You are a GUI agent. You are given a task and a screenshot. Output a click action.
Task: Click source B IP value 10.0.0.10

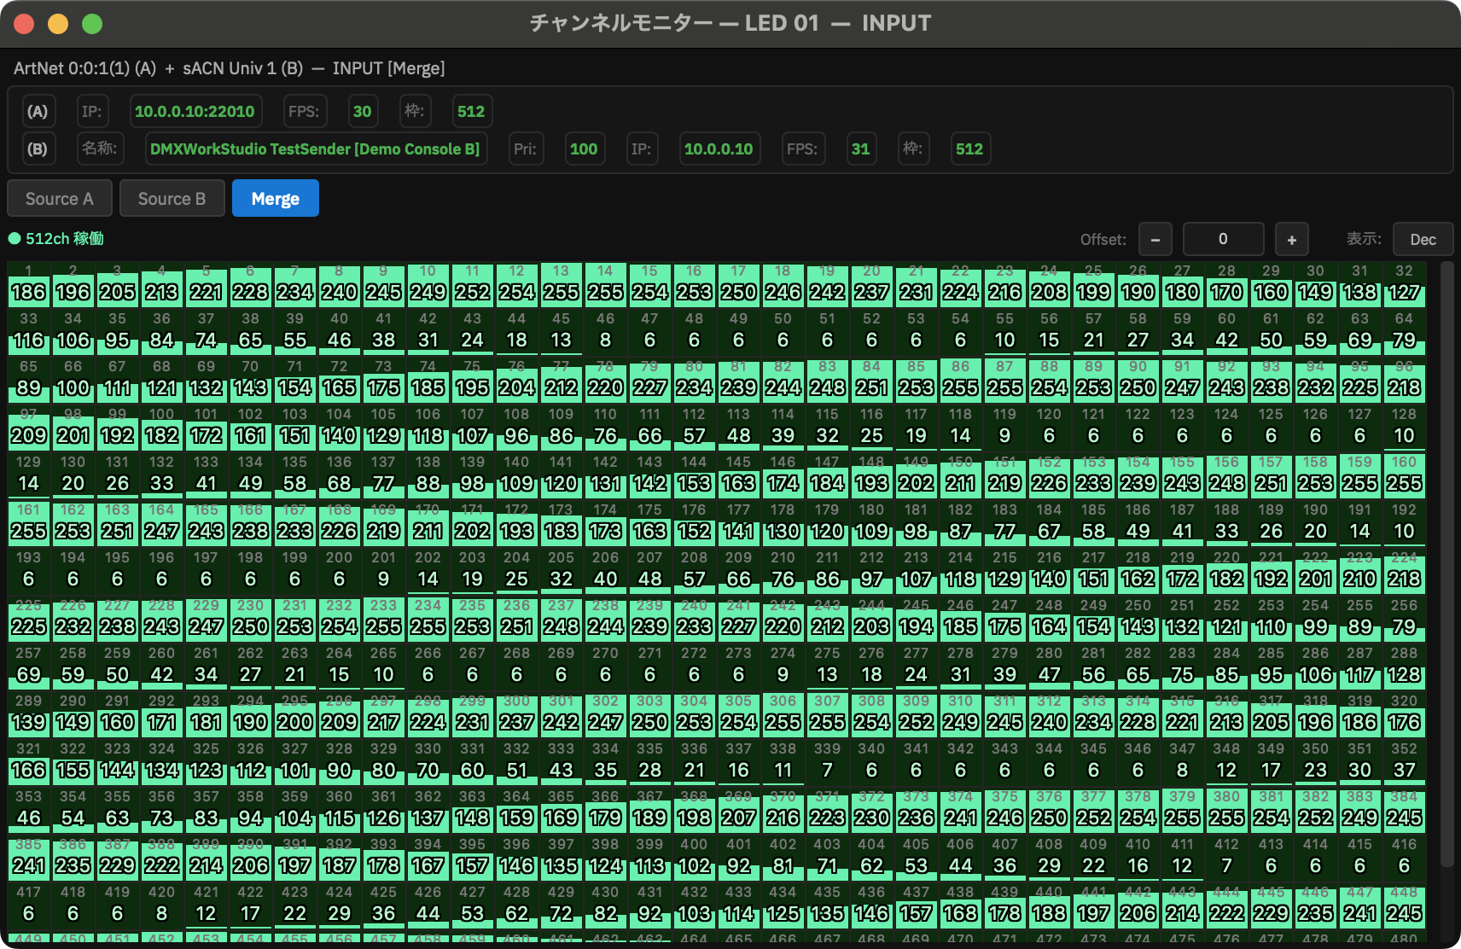(719, 149)
